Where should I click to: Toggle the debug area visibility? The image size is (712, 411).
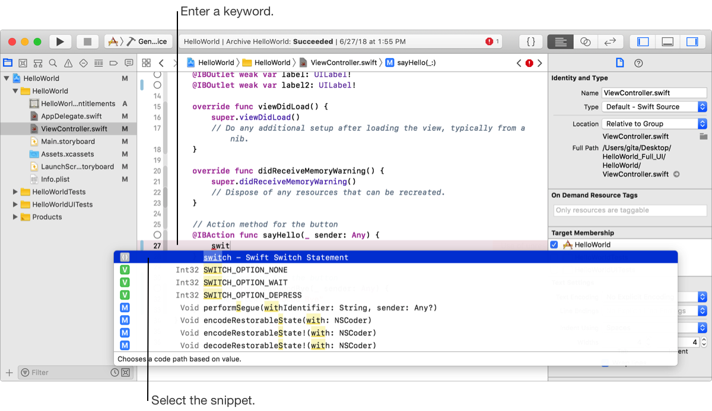pyautogui.click(x=667, y=41)
